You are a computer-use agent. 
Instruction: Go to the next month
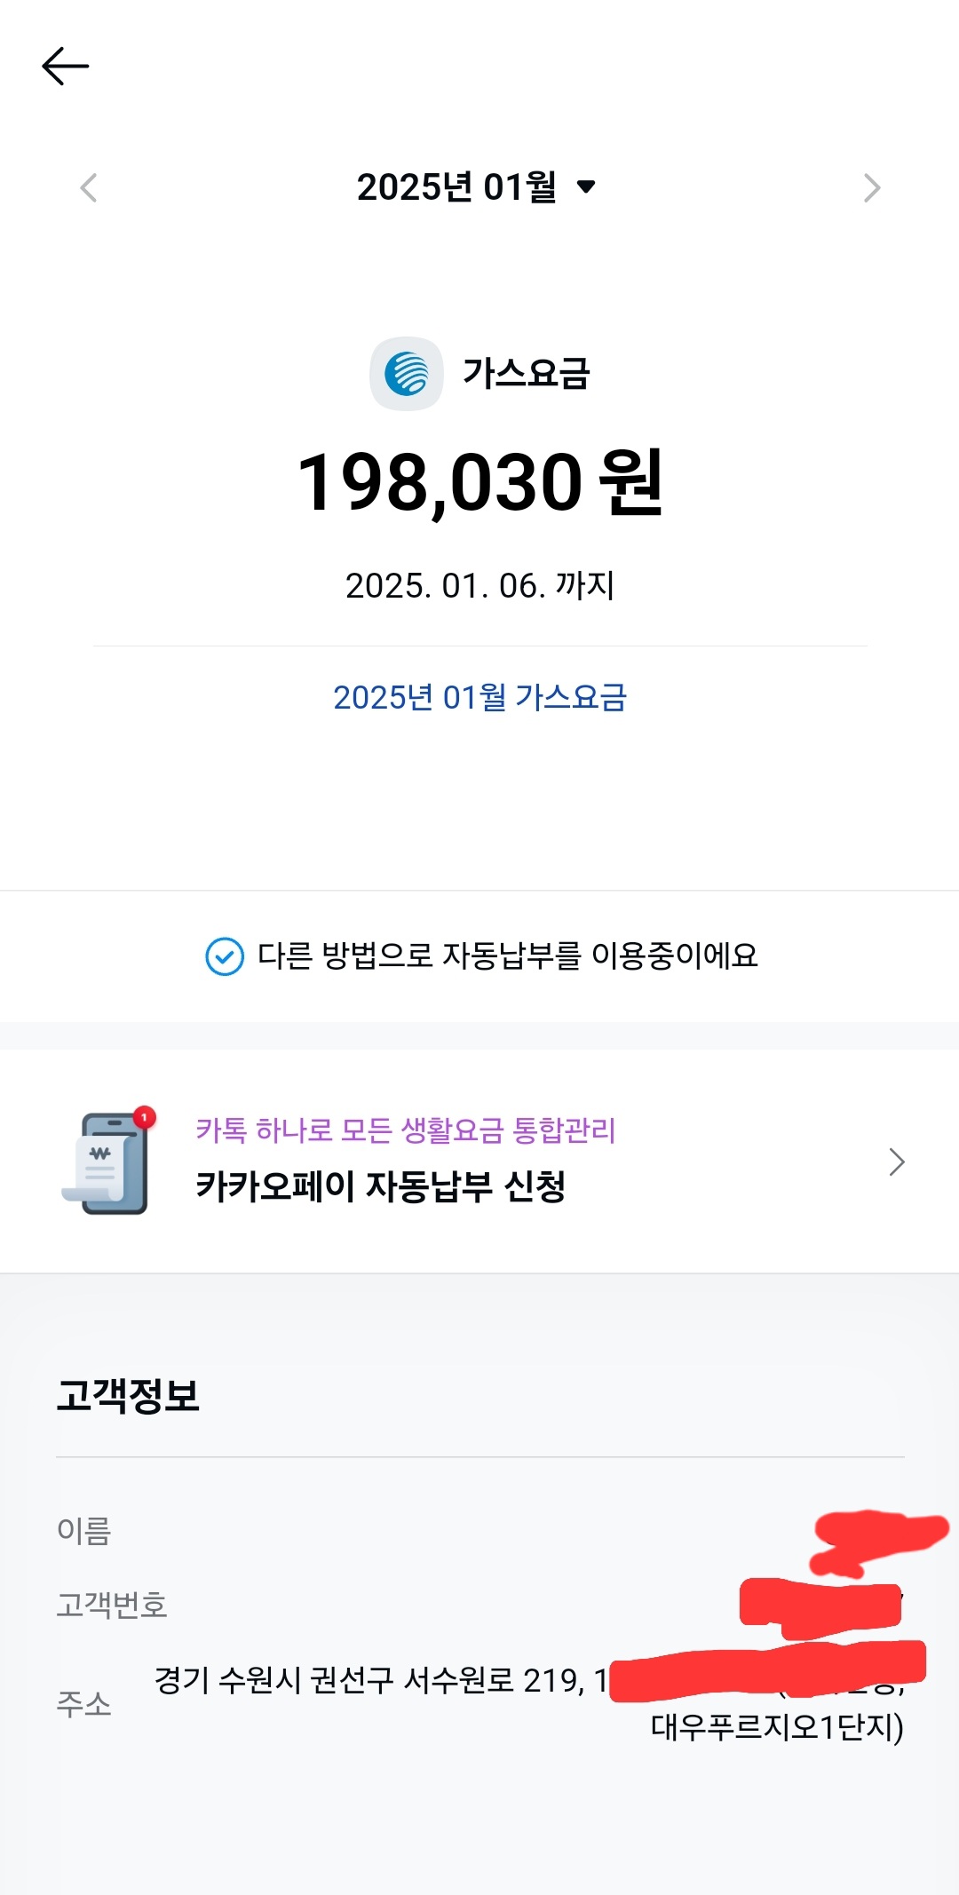(871, 188)
